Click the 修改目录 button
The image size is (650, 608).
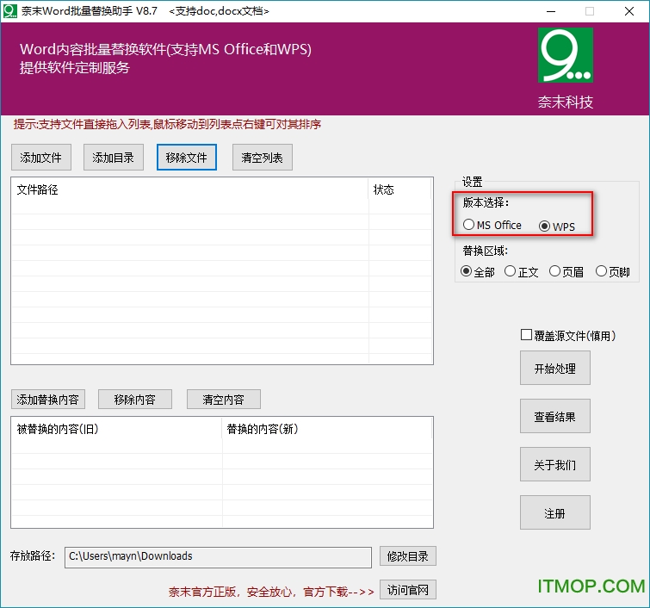[x=408, y=556]
